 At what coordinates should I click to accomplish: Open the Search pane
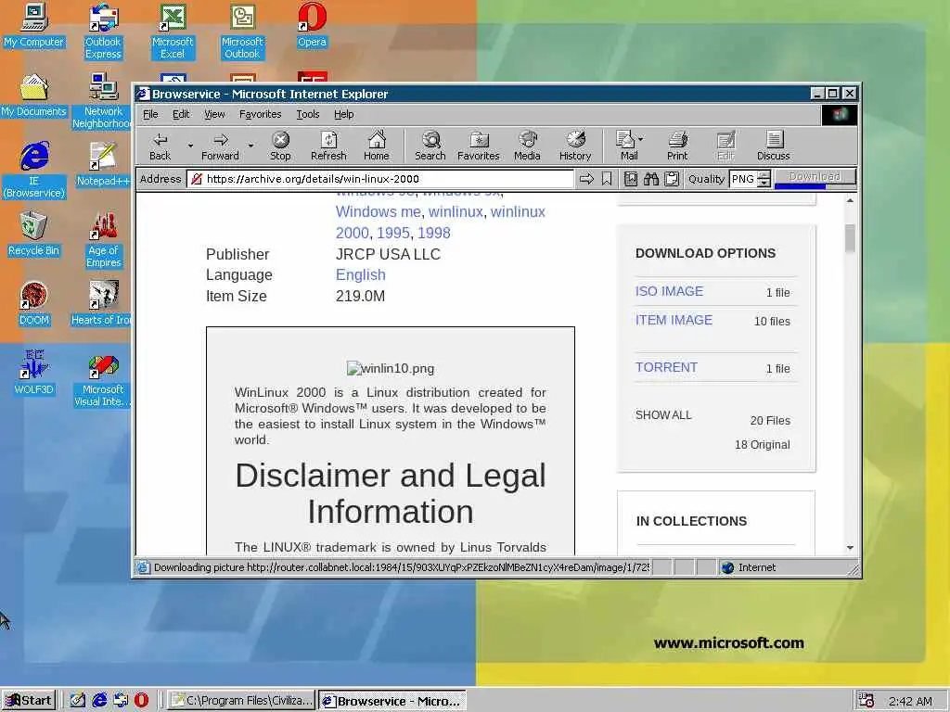430,146
